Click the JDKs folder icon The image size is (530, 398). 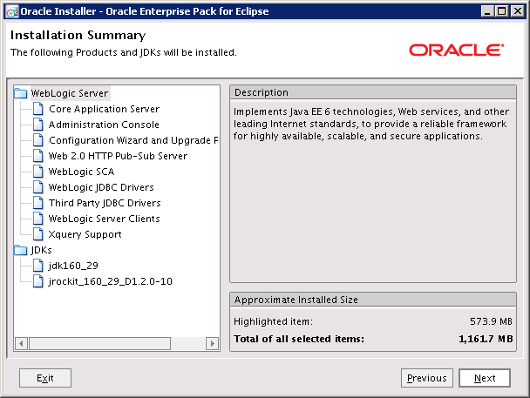point(21,250)
